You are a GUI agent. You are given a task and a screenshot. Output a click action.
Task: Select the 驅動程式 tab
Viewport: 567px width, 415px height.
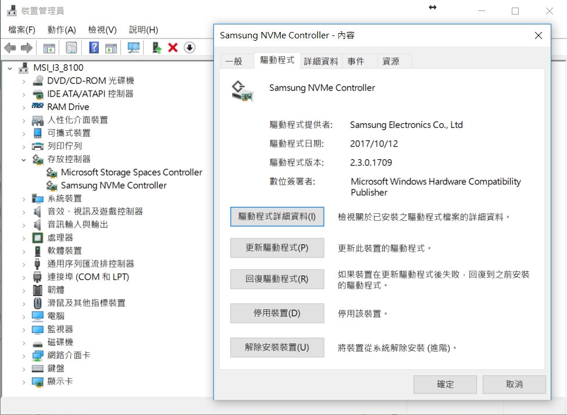(x=277, y=60)
